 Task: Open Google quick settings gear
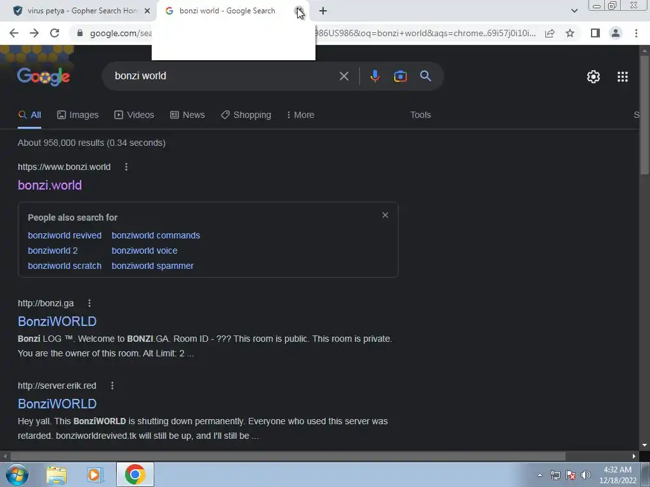click(594, 77)
